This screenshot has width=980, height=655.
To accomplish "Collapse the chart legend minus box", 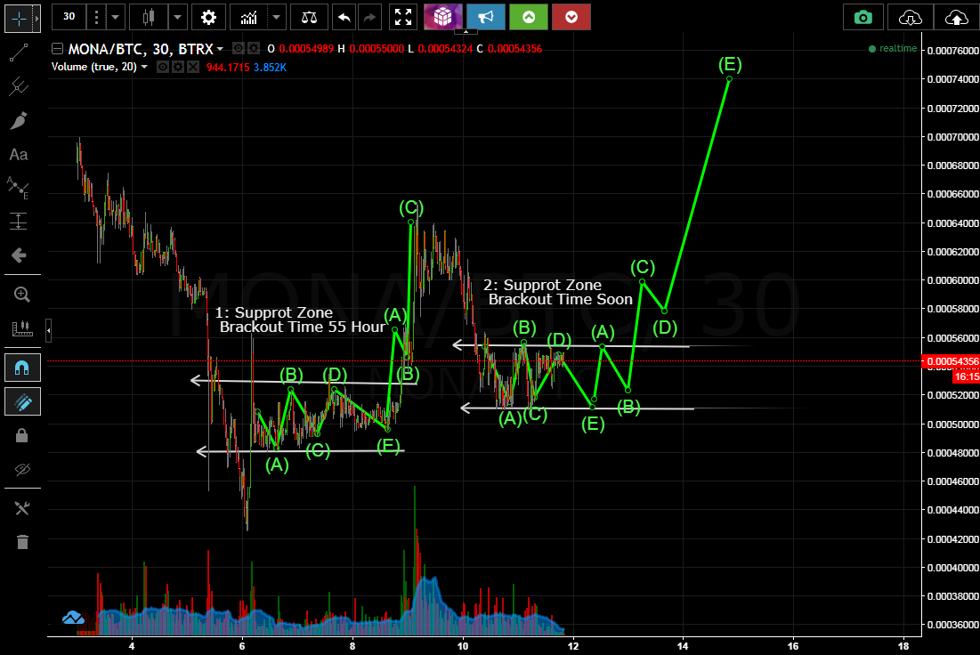I will pyautogui.click(x=57, y=49).
